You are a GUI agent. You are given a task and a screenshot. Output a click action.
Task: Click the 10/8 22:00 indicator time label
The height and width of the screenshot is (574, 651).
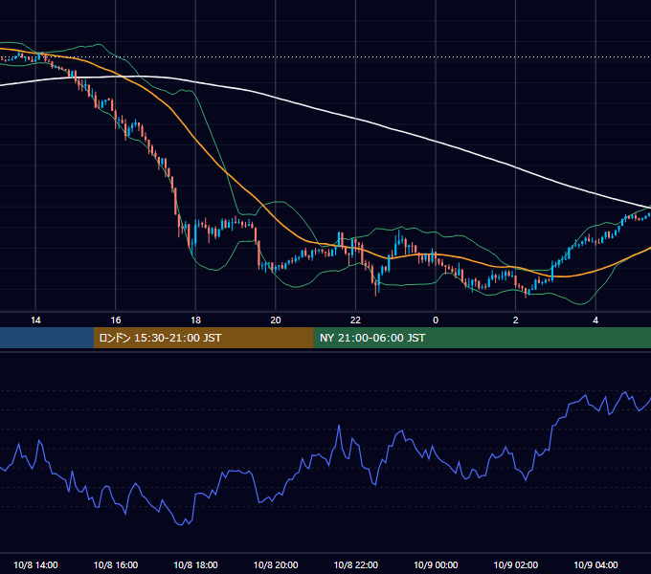click(356, 564)
